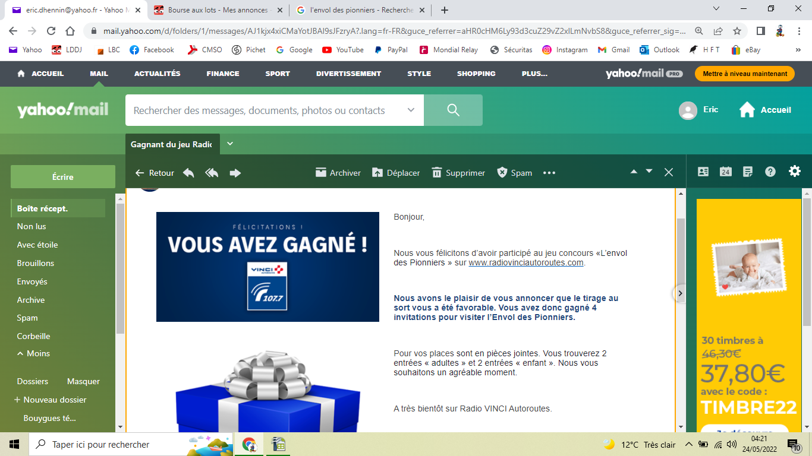This screenshot has width=812, height=456.
Task: Delete email with Supprimer
Action: click(458, 173)
